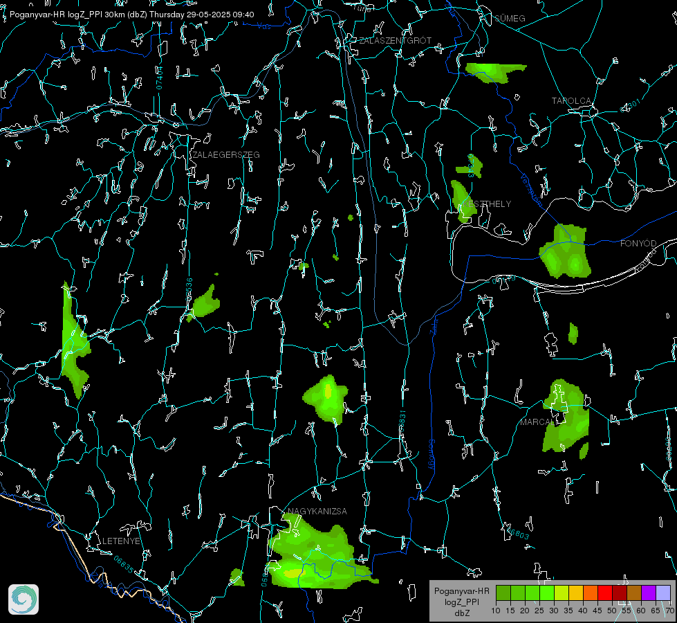Click the 30 value on legend scale
Viewport: 677px width, 623px height.
tap(553, 611)
